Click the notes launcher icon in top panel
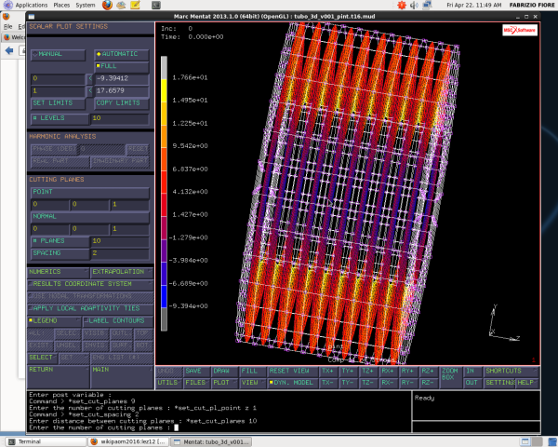The height and width of the screenshot is (447, 558). [x=135, y=5]
